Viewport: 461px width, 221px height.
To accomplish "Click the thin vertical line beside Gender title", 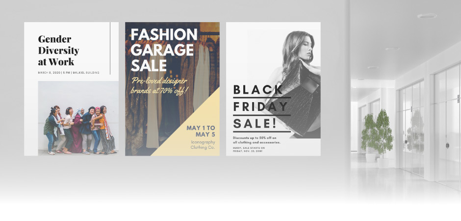I will point(110,48).
